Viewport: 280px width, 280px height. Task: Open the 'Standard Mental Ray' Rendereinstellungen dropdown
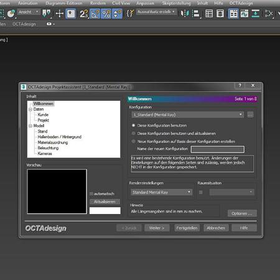pos(162,192)
